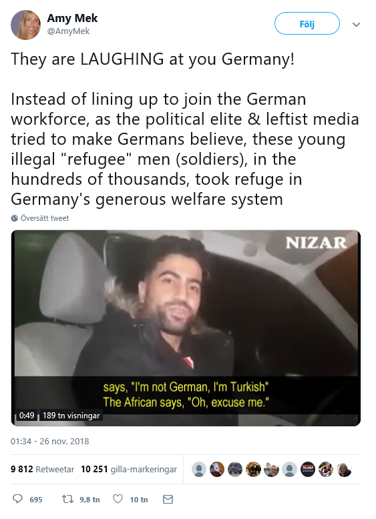Screen dimensions: 376x519
Task: Click the 189 tn visningar view counter
Action: point(71,415)
